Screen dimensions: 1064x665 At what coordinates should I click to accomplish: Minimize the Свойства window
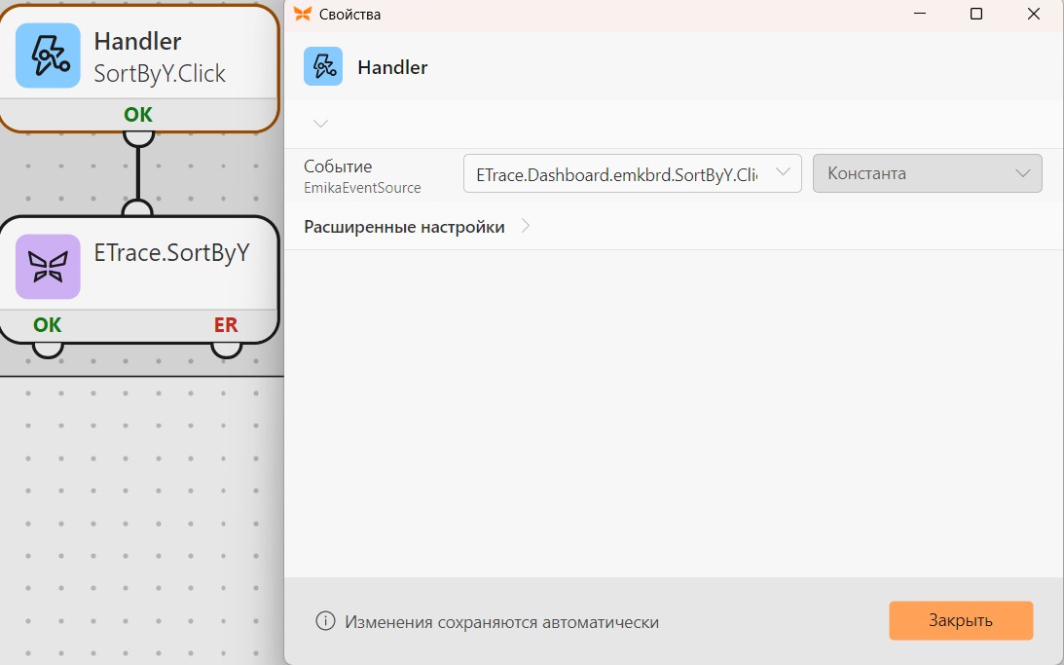pyautogui.click(x=920, y=14)
